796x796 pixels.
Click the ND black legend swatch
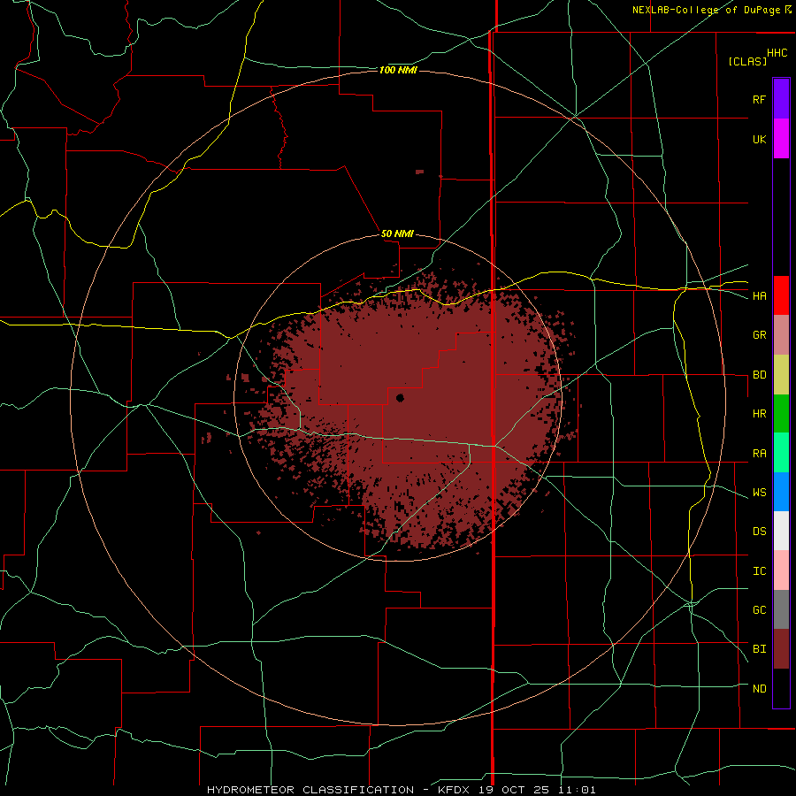tap(781, 688)
